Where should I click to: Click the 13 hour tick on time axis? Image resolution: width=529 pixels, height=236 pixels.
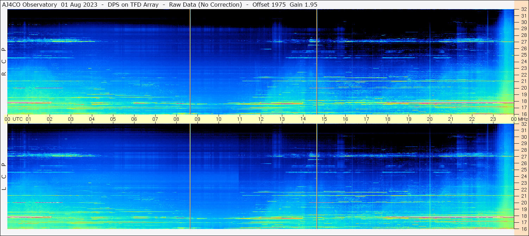[x=282, y=119]
